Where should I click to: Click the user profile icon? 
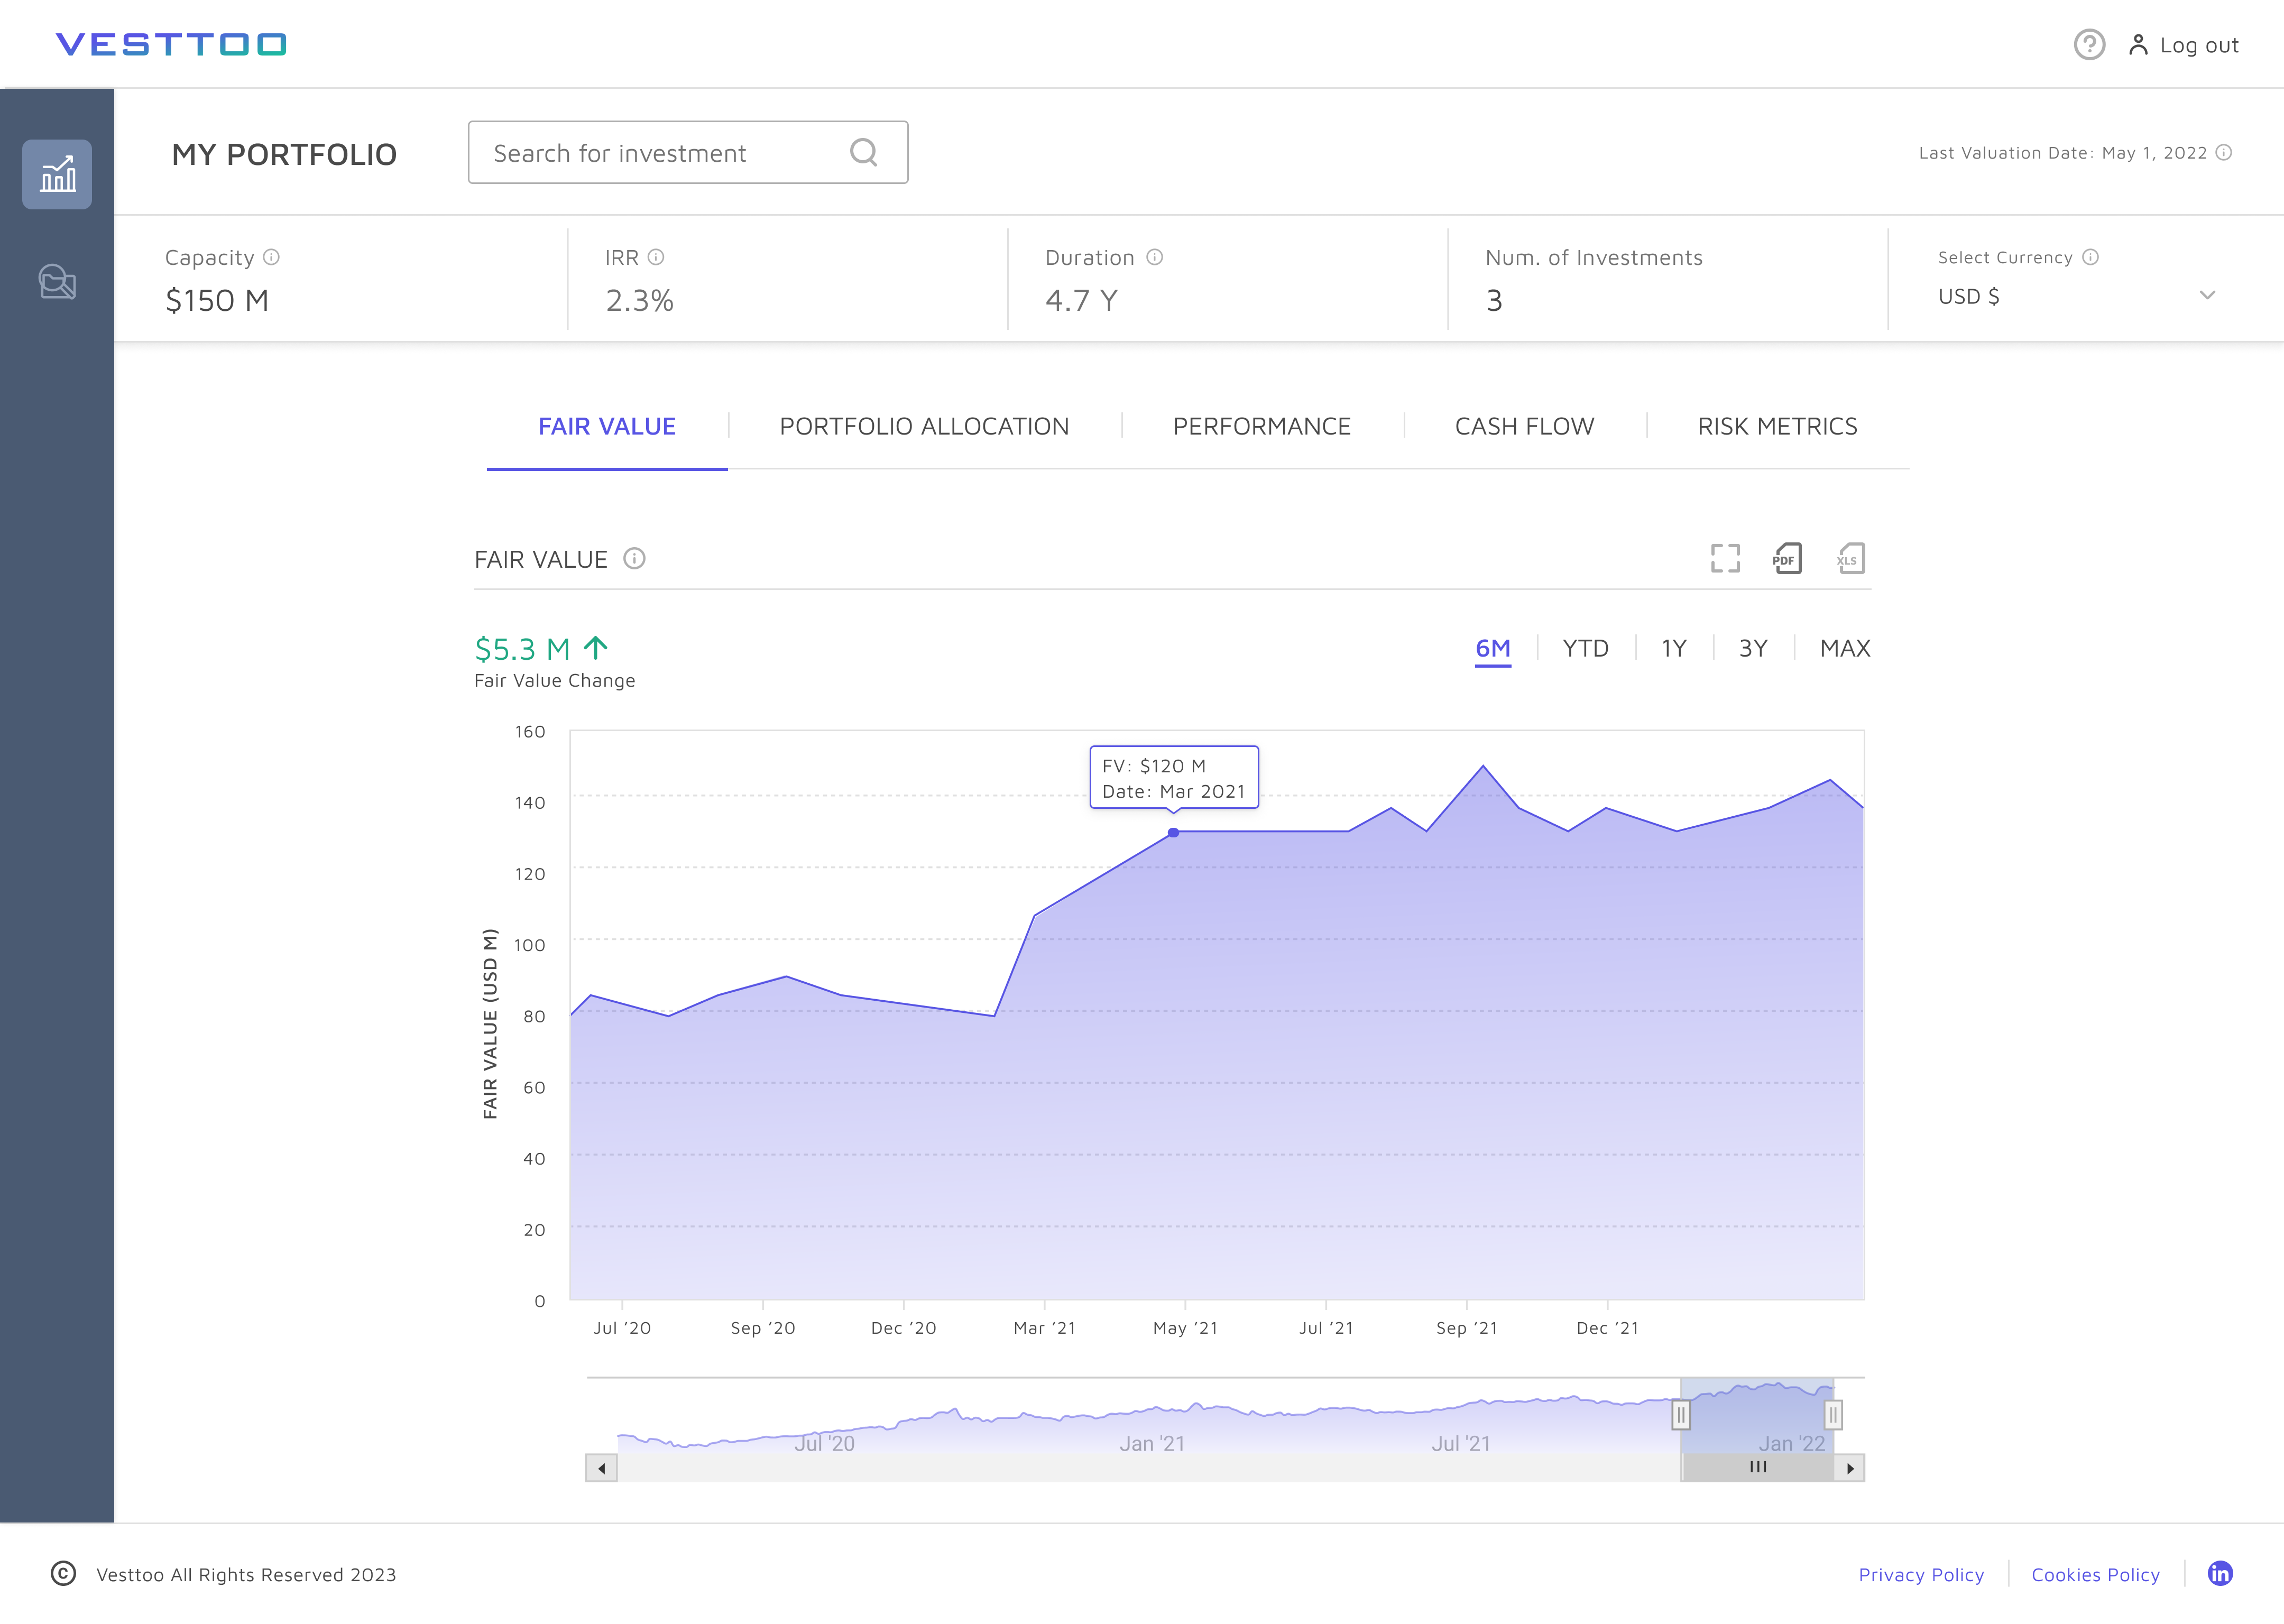[x=2138, y=45]
